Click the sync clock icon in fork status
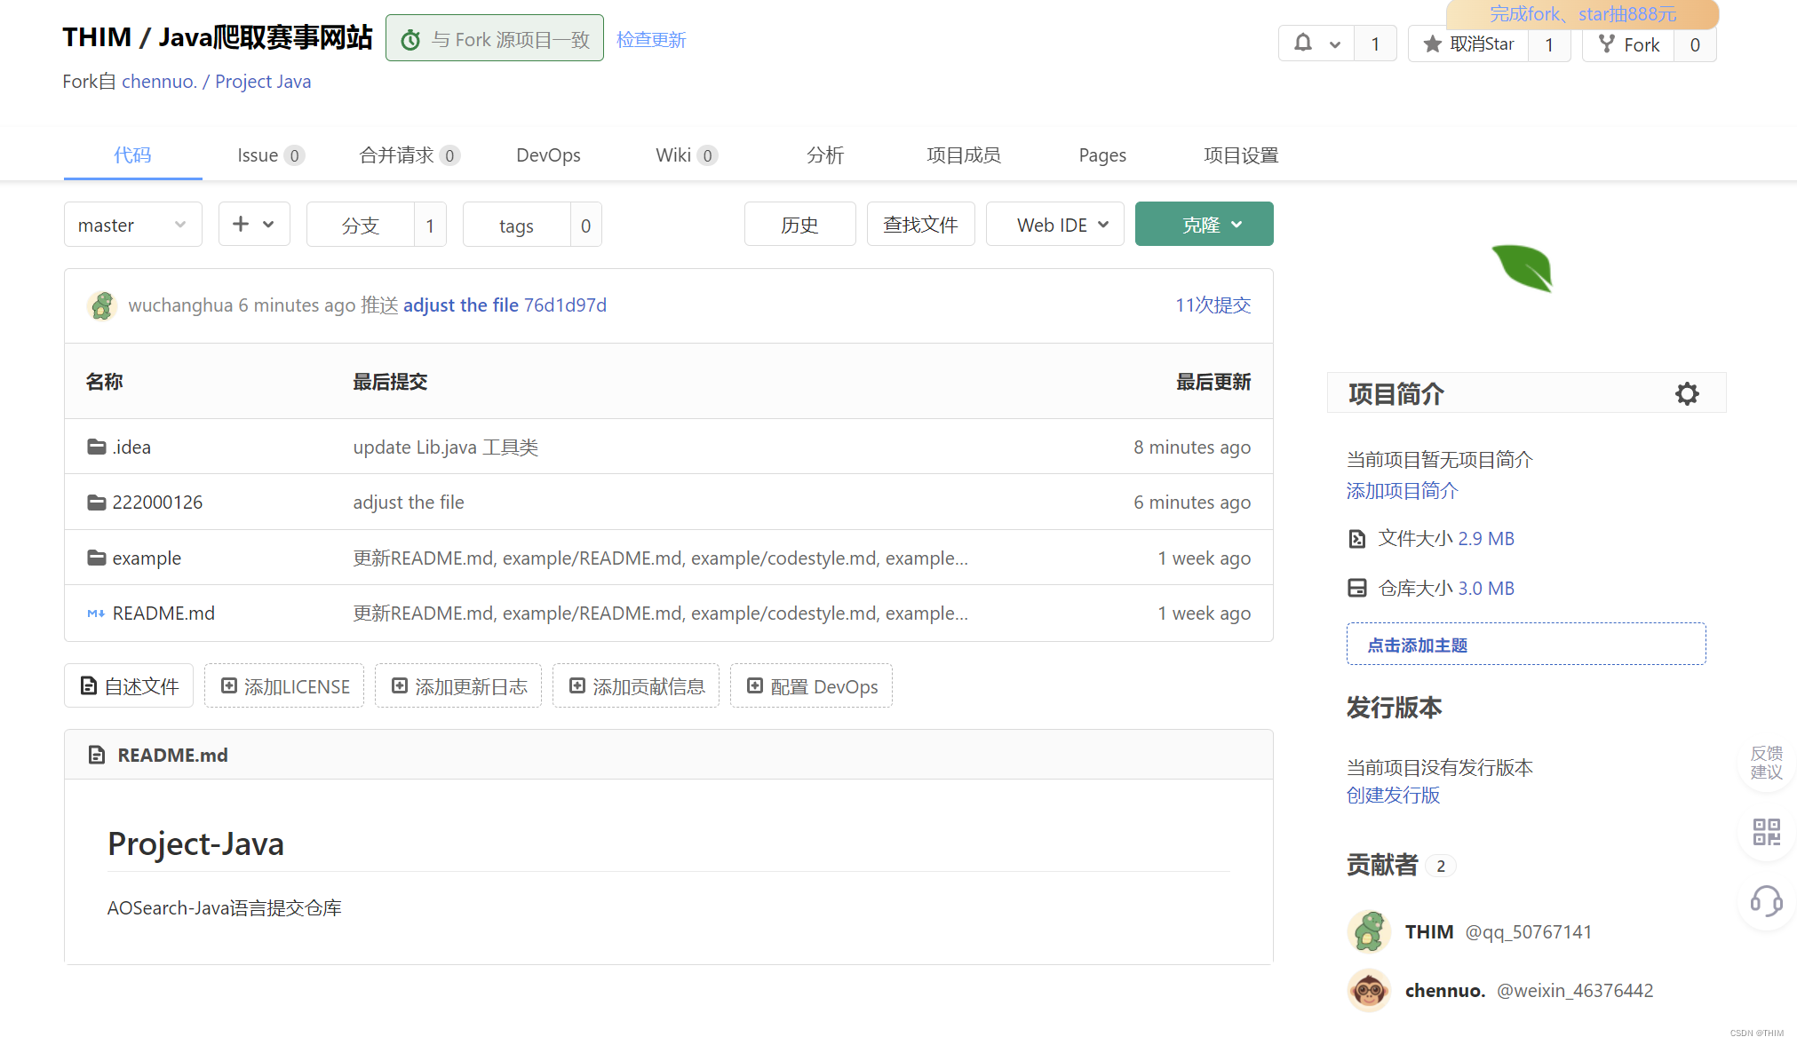1797x1045 pixels. tap(410, 40)
